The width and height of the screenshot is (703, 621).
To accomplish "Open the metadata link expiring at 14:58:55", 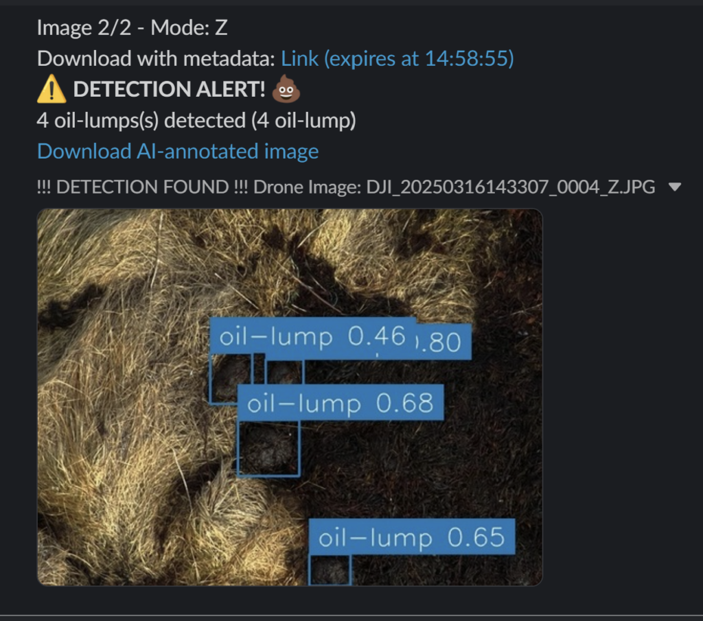I will point(397,59).
